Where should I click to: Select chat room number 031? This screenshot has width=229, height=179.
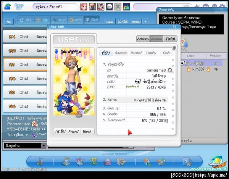point(25,50)
